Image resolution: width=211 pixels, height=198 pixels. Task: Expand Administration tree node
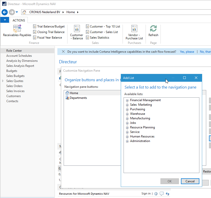point(127,141)
